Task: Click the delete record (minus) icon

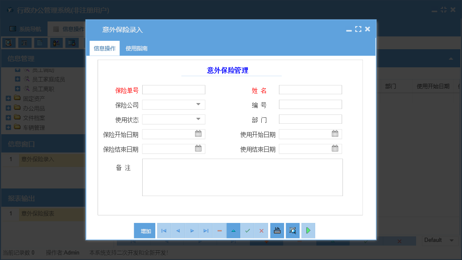Action: coord(219,231)
